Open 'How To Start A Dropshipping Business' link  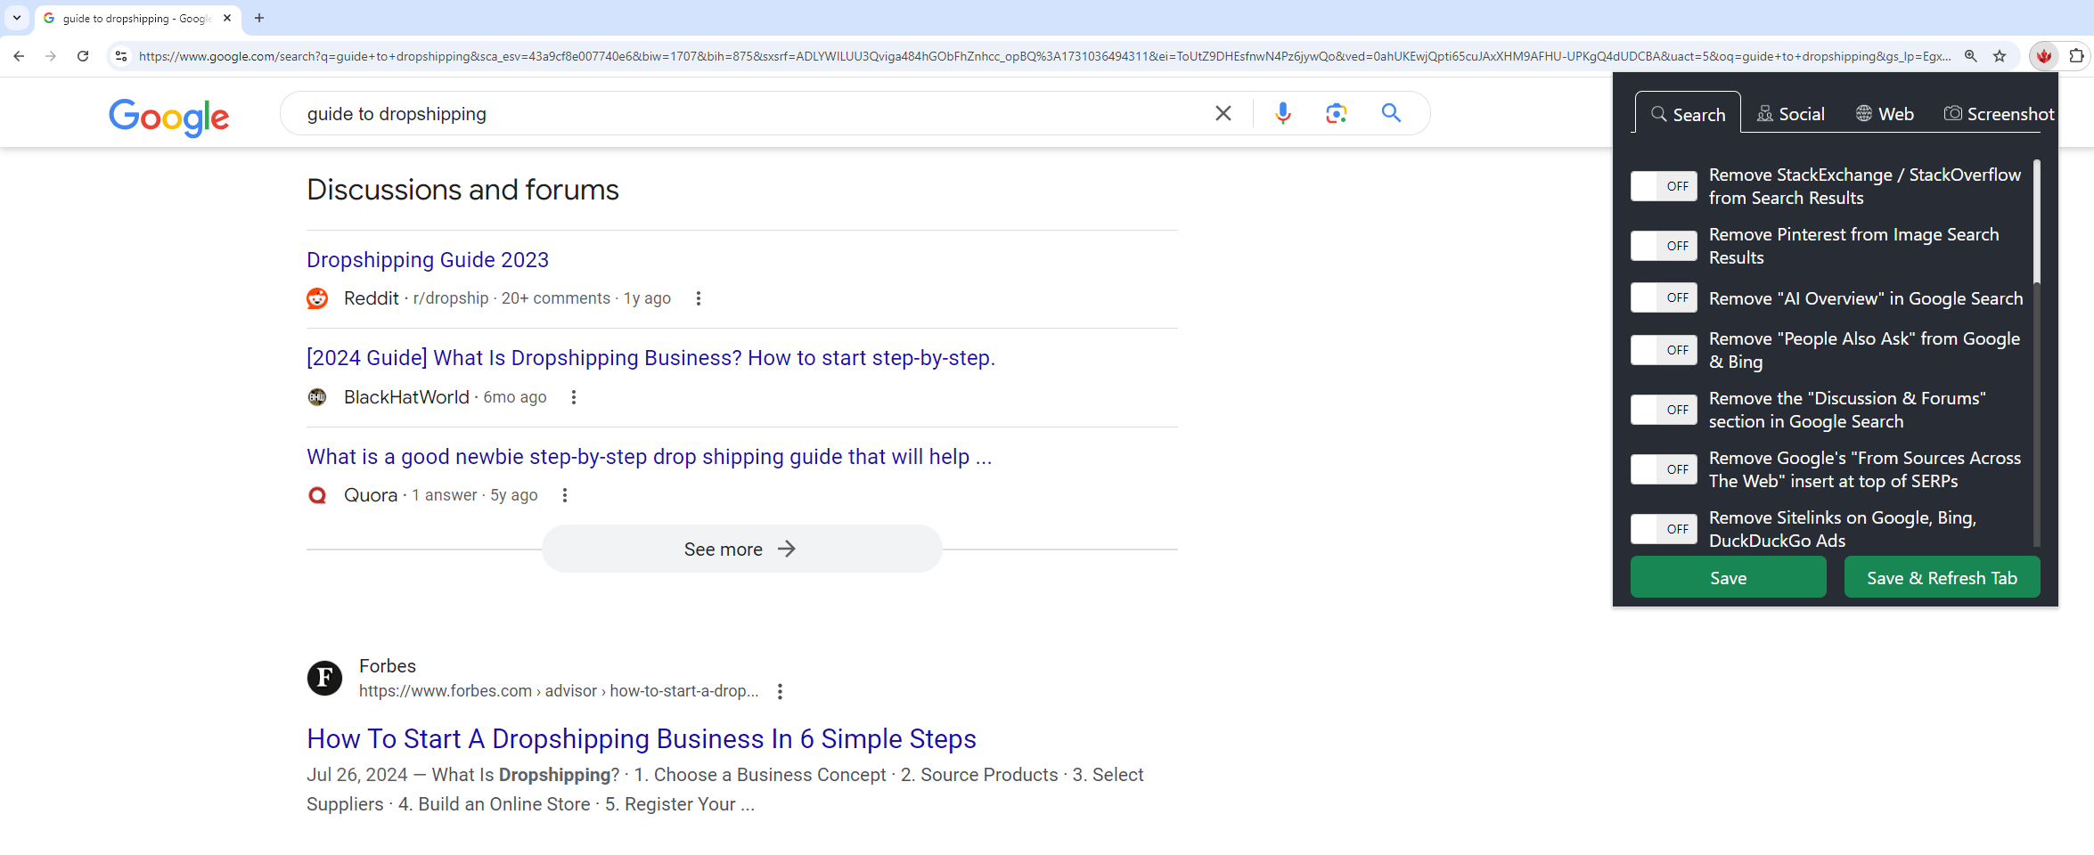tap(642, 738)
